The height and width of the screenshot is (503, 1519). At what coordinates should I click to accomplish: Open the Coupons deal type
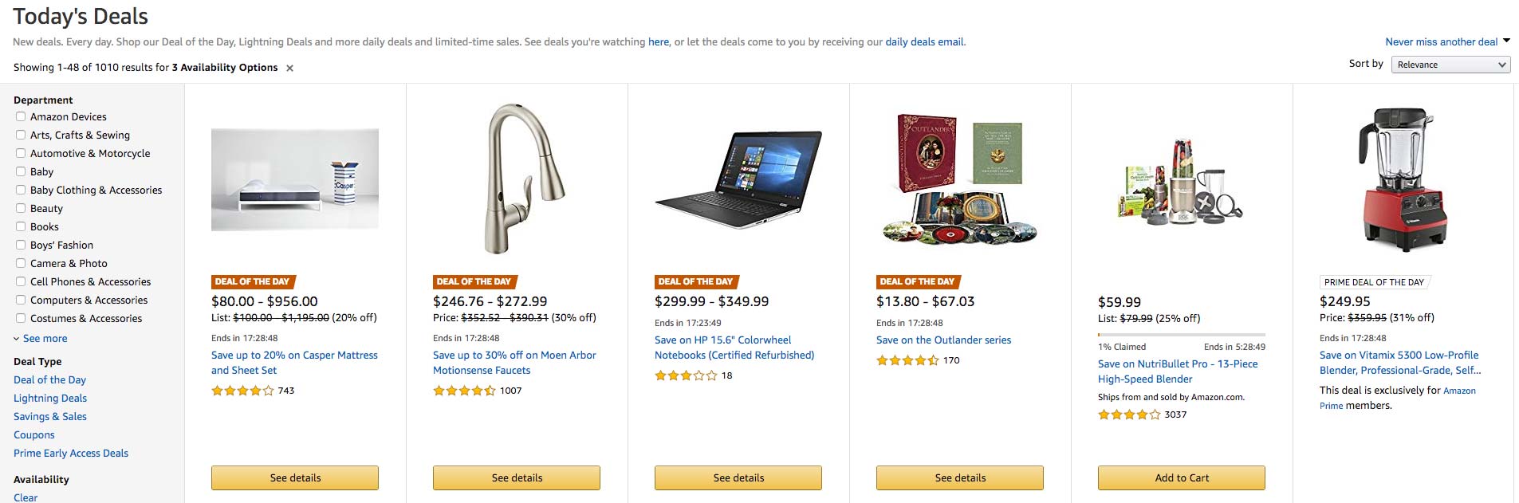34,434
